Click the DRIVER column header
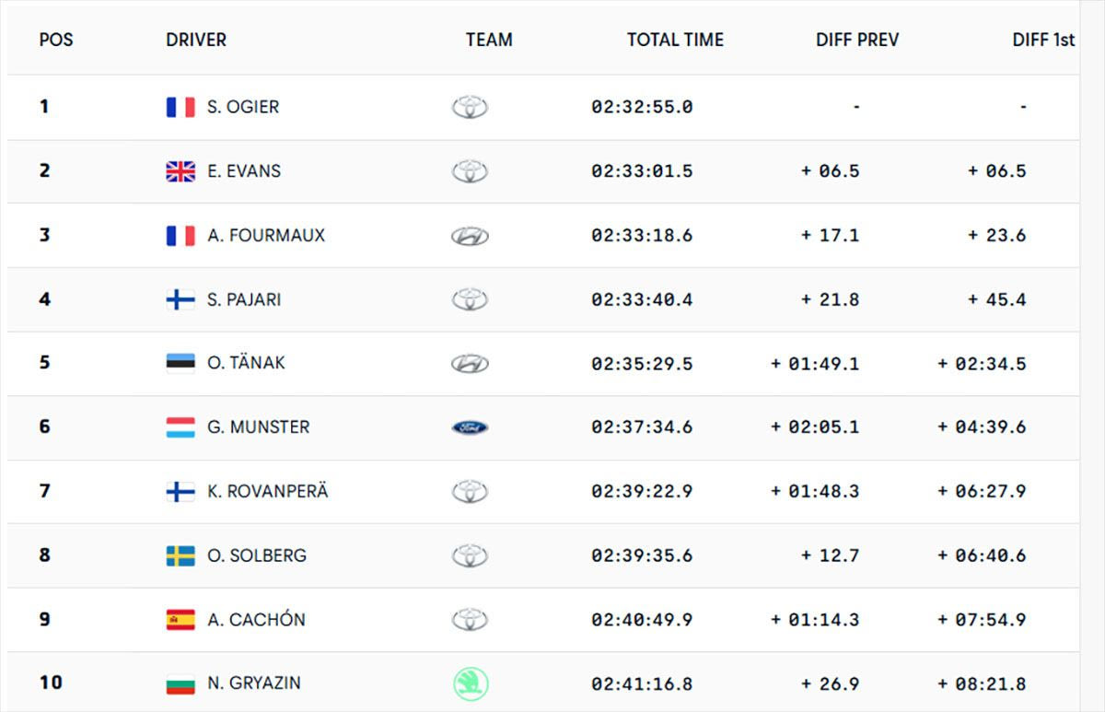 [196, 41]
